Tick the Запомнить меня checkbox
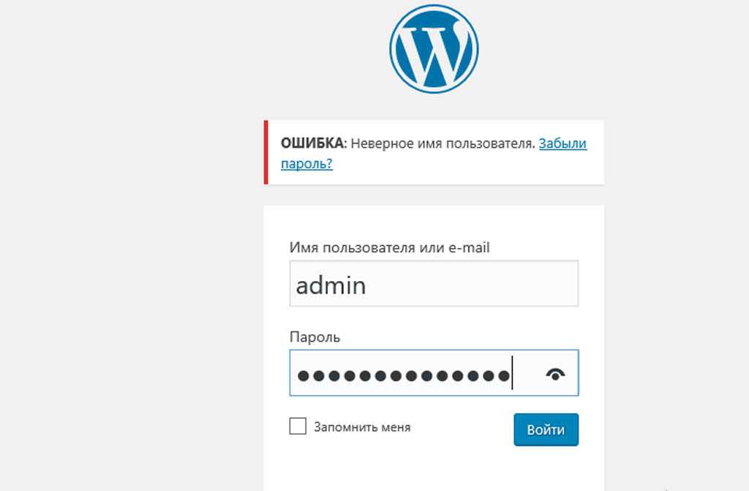 tap(298, 427)
